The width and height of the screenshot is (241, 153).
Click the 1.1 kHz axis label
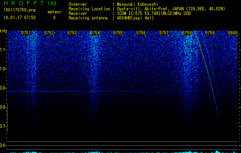tap(3, 50)
